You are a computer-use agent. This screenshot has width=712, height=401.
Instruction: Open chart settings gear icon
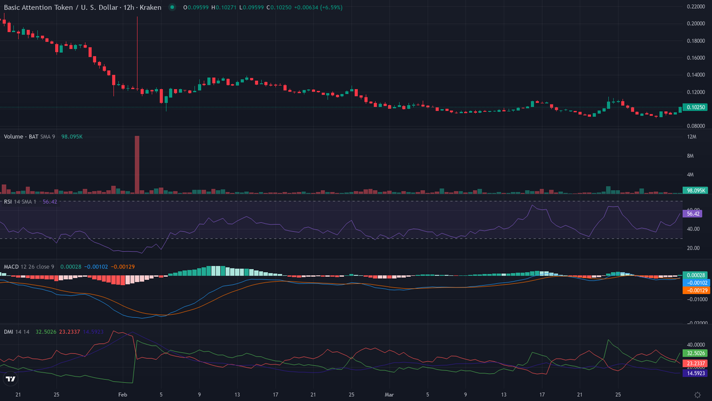point(697,394)
